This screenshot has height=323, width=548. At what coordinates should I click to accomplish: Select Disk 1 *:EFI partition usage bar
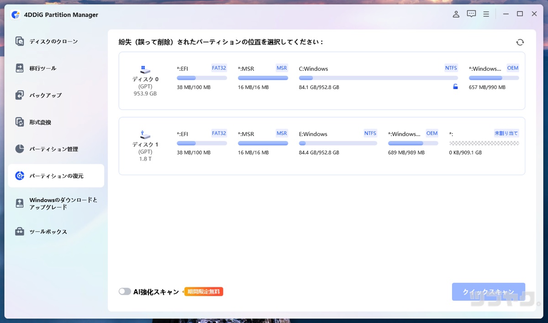coord(202,143)
